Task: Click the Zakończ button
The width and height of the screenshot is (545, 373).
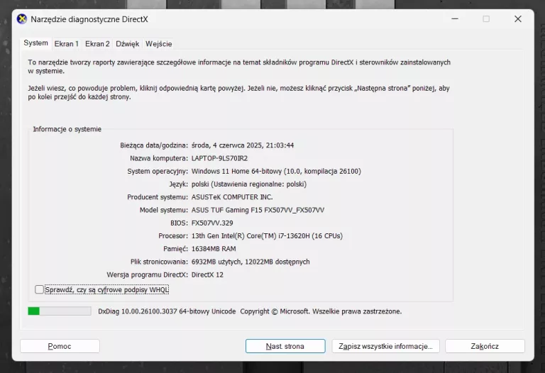Action: [x=485, y=346]
